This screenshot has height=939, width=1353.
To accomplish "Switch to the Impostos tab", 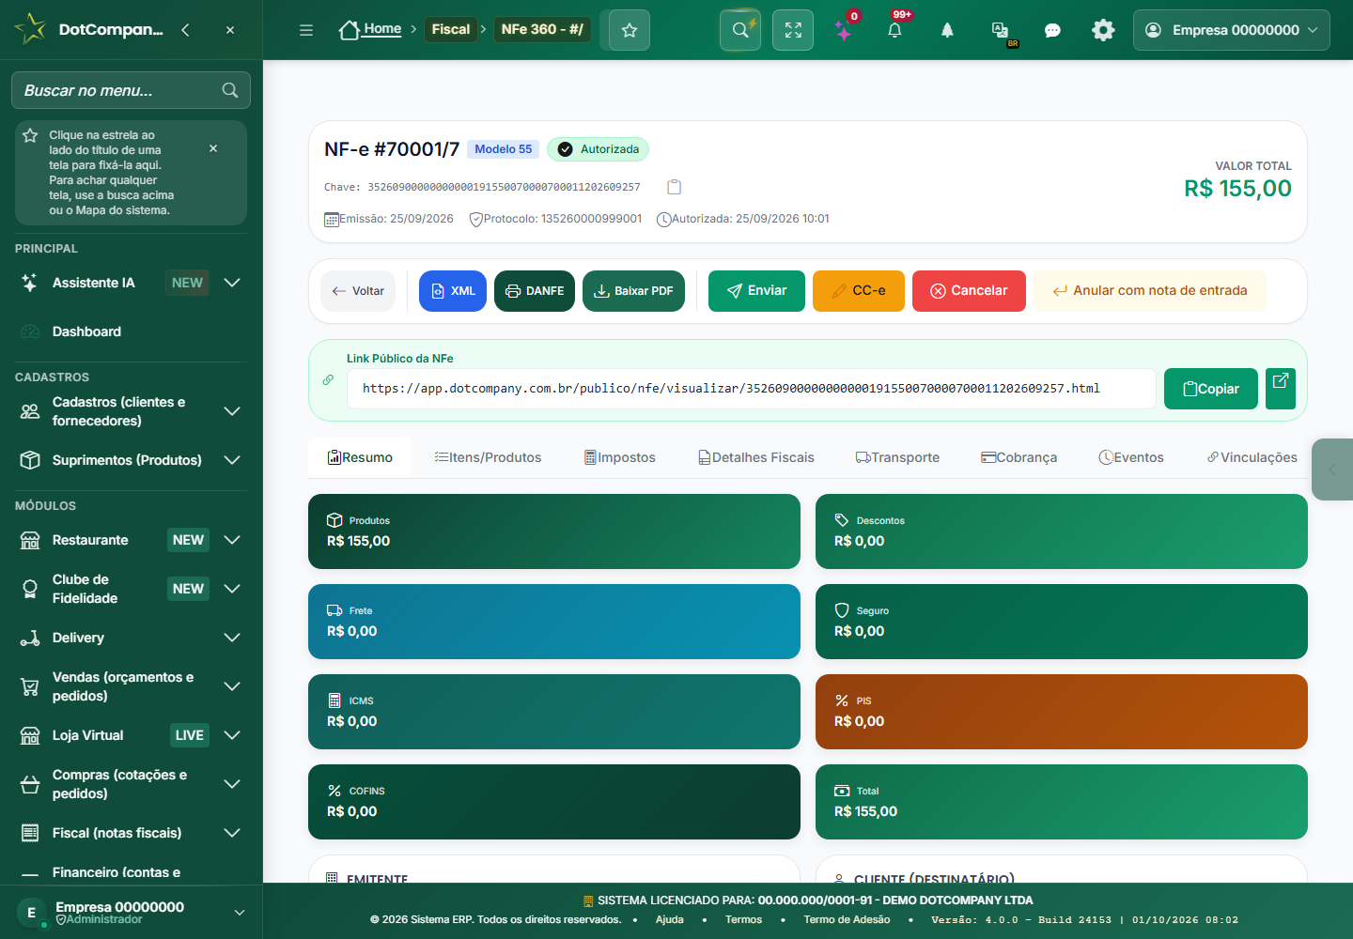I will tap(620, 457).
